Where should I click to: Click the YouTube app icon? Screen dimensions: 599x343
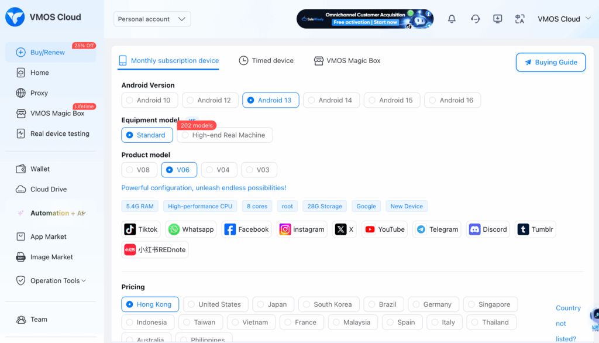point(370,229)
